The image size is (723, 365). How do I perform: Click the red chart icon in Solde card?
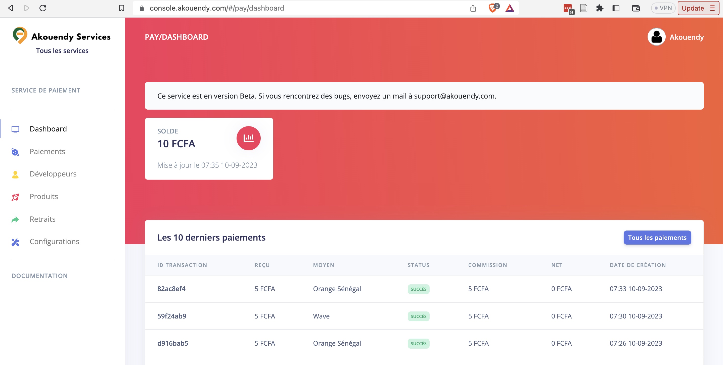click(248, 138)
